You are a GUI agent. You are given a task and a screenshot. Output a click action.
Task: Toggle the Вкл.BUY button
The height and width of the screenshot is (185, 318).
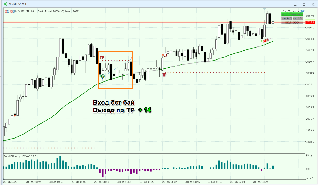pos(287,18)
